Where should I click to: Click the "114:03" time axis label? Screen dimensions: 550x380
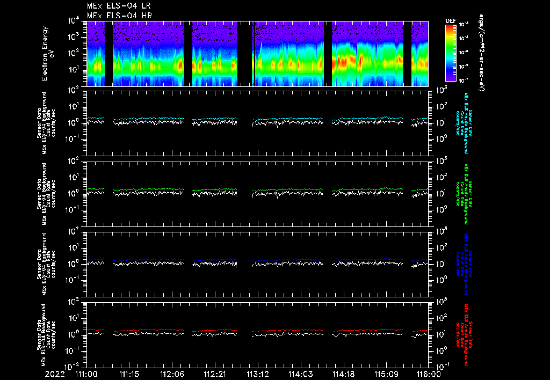(x=300, y=374)
